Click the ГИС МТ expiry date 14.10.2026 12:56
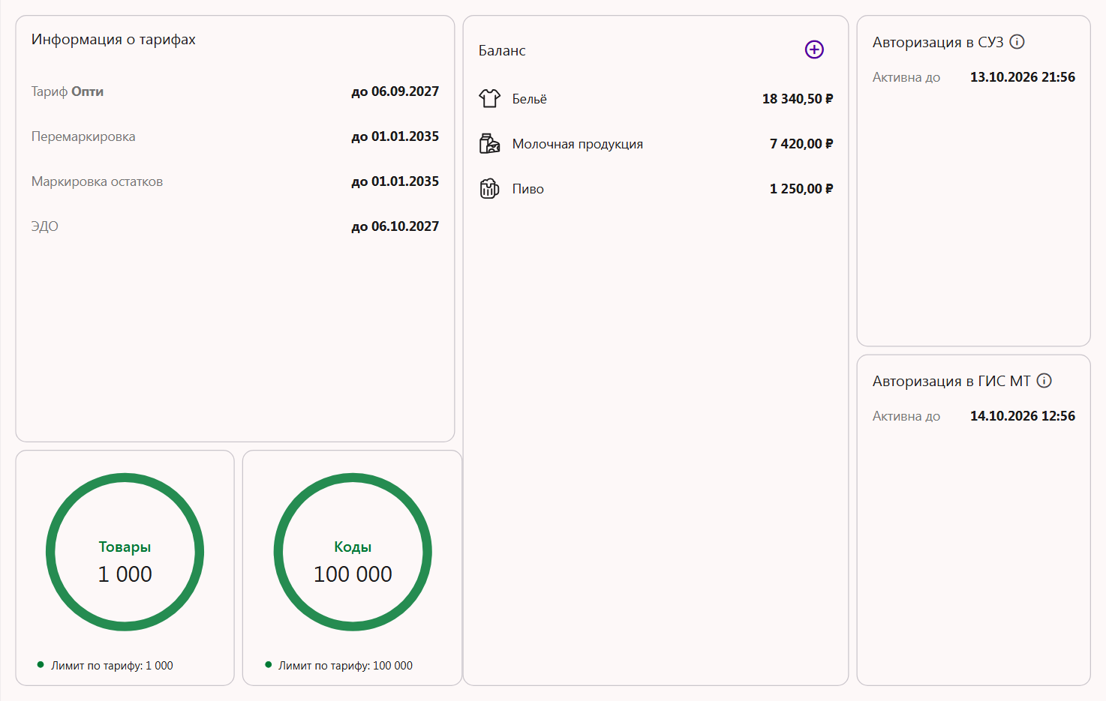This screenshot has height=701, width=1106. (x=1023, y=416)
